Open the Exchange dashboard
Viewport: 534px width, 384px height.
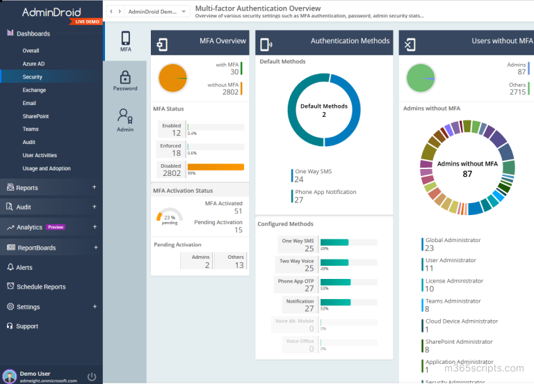click(x=34, y=90)
